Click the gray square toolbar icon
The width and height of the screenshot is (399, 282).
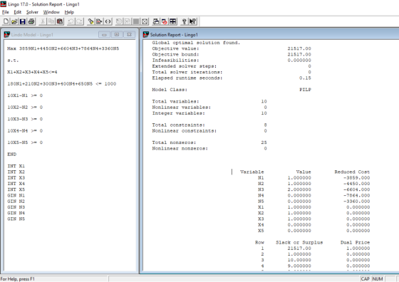(136, 21)
